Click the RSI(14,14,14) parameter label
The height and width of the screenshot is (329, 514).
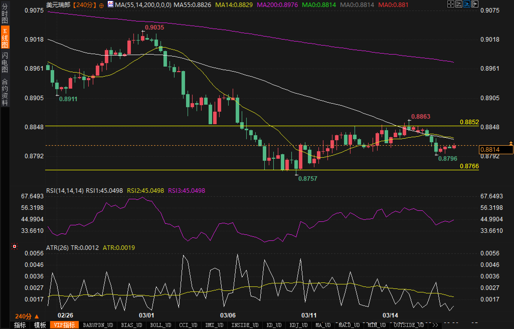pos(65,191)
